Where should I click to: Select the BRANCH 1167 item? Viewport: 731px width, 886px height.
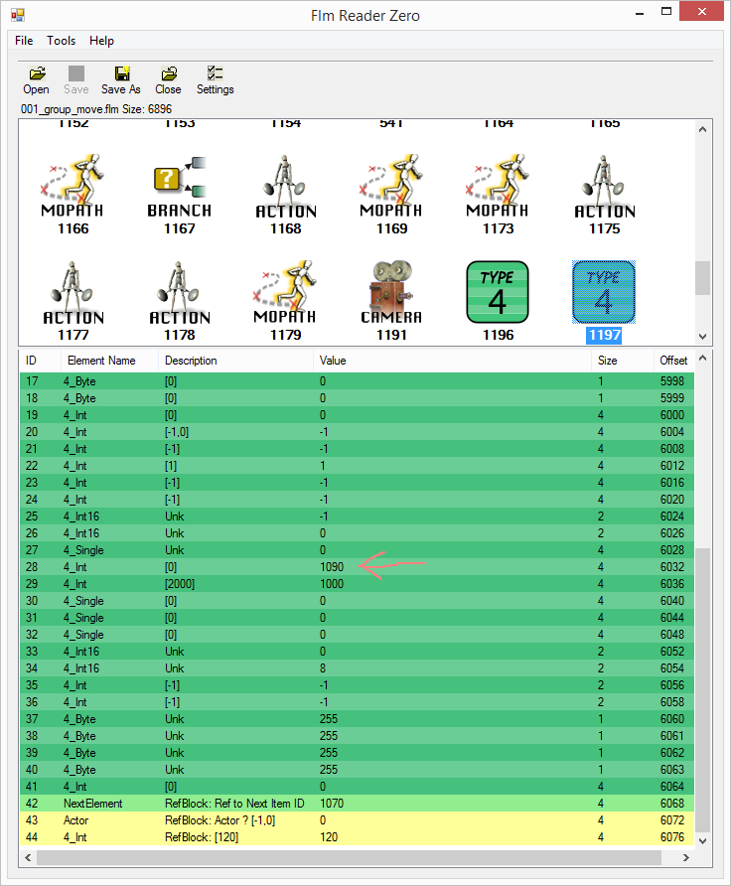coord(179,195)
